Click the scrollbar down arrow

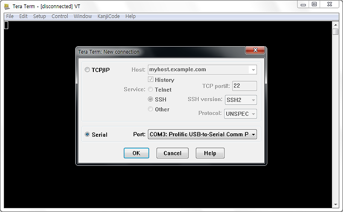click(335, 204)
